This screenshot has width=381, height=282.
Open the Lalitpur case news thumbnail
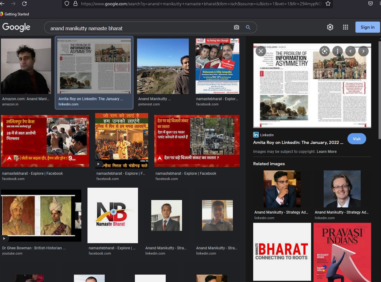pyautogui.click(x=45, y=141)
